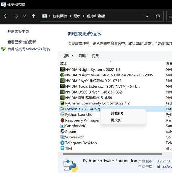Select NVIDIA 图形驱动程序 516.59 entry
Screen dimensions: 172x173
tap(89, 98)
